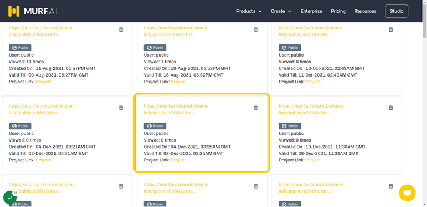Open the live chat widget
Screen dimensions: 427x207
click(x=407, y=193)
